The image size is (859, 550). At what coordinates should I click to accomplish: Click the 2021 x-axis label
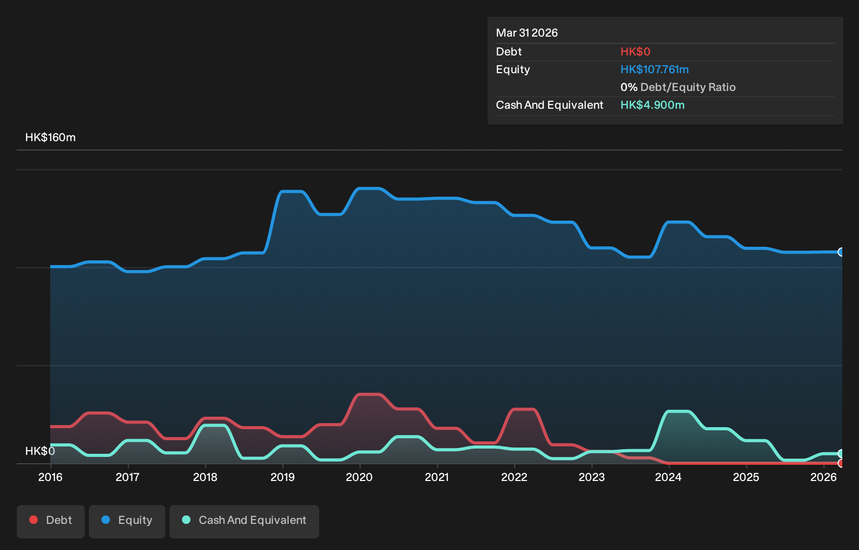click(x=437, y=477)
